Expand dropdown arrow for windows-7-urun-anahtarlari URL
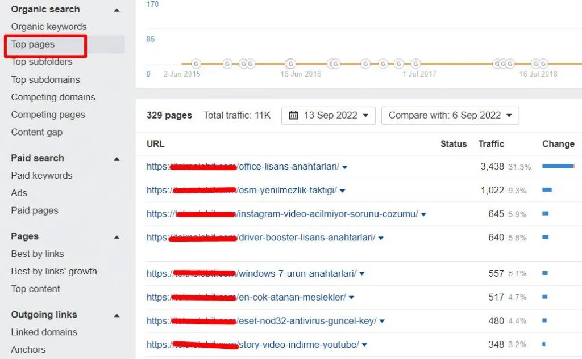582x359 pixels. coord(362,274)
